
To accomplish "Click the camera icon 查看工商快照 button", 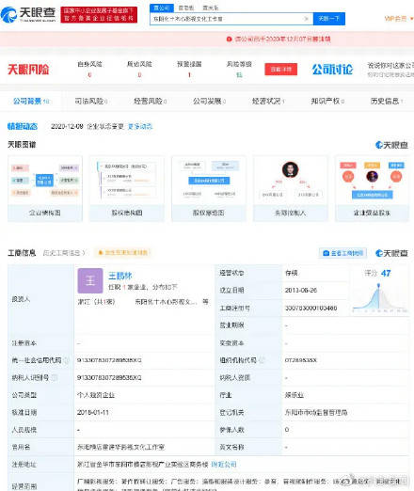I will coord(343,253).
